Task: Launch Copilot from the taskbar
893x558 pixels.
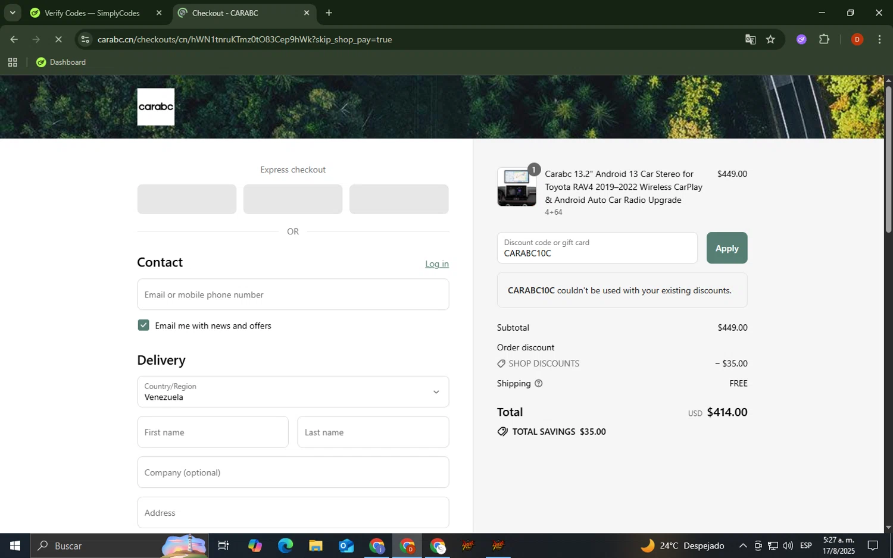Action: click(x=255, y=546)
